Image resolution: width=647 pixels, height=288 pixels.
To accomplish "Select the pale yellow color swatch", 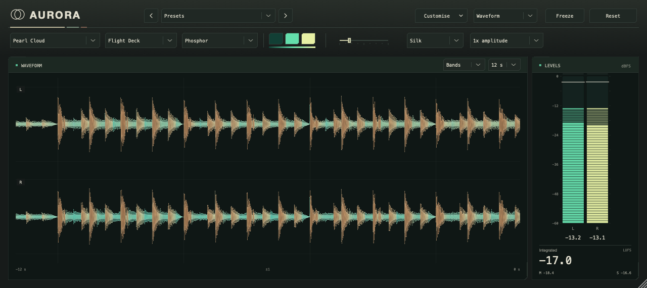I will (x=308, y=39).
